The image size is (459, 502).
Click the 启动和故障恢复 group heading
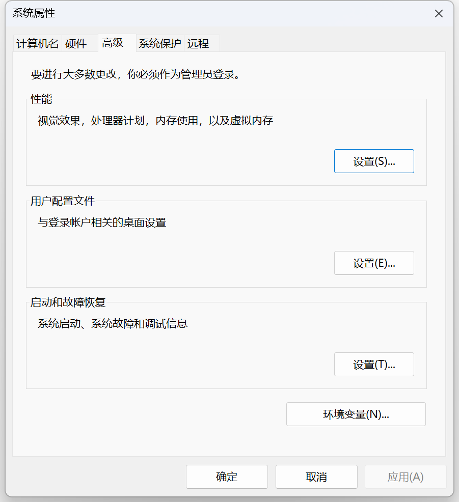click(68, 302)
